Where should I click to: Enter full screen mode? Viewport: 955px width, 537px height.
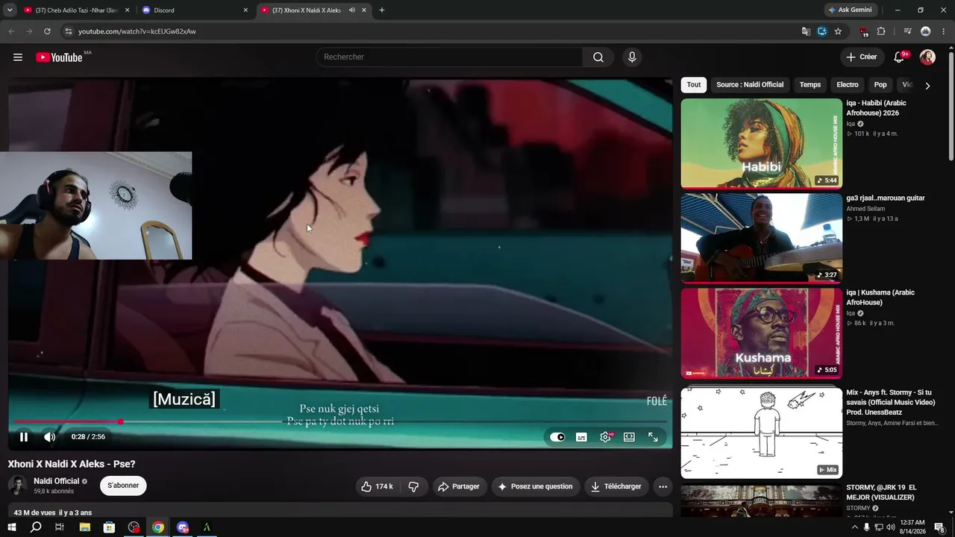coord(653,437)
